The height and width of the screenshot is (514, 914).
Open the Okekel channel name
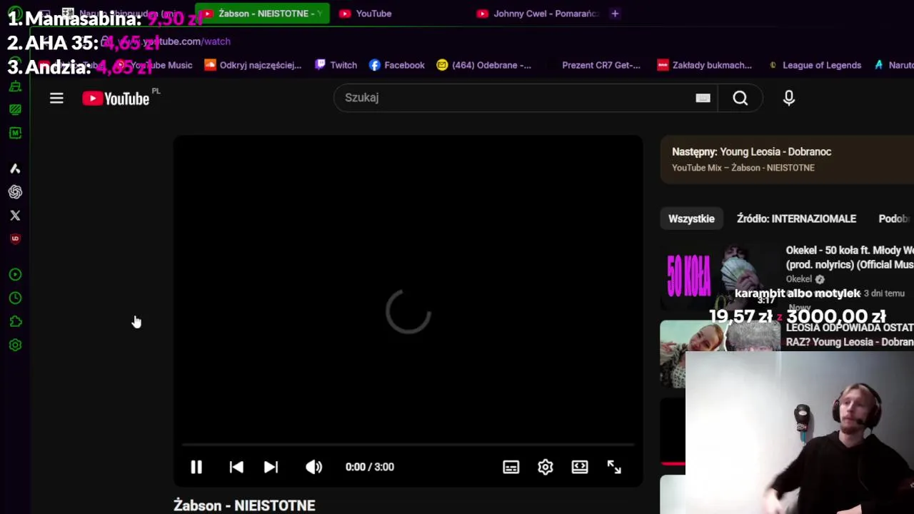tap(799, 279)
